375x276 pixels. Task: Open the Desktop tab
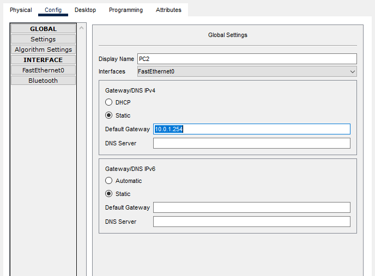85,10
